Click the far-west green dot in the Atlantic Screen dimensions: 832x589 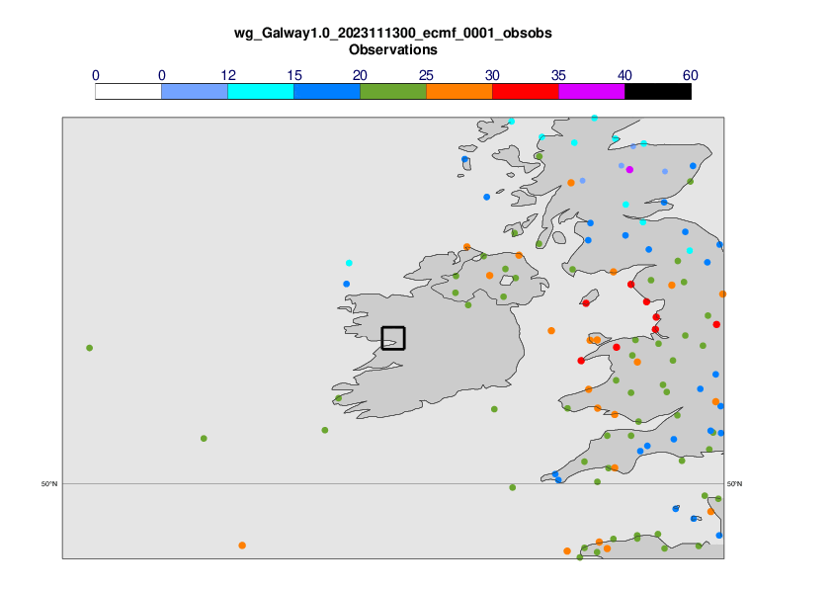click(x=90, y=348)
